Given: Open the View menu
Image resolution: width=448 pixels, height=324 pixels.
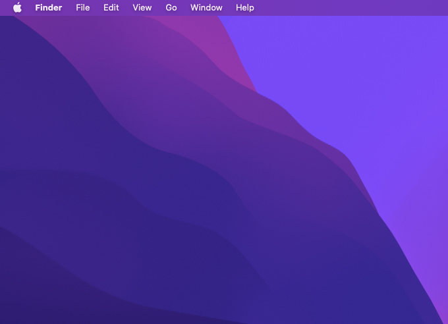Looking at the screenshot, I should pos(142,8).
